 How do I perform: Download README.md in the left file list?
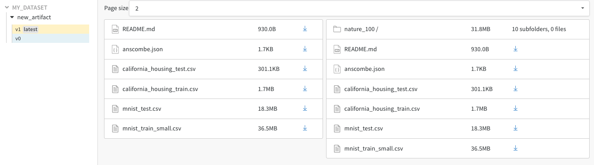[305, 29]
